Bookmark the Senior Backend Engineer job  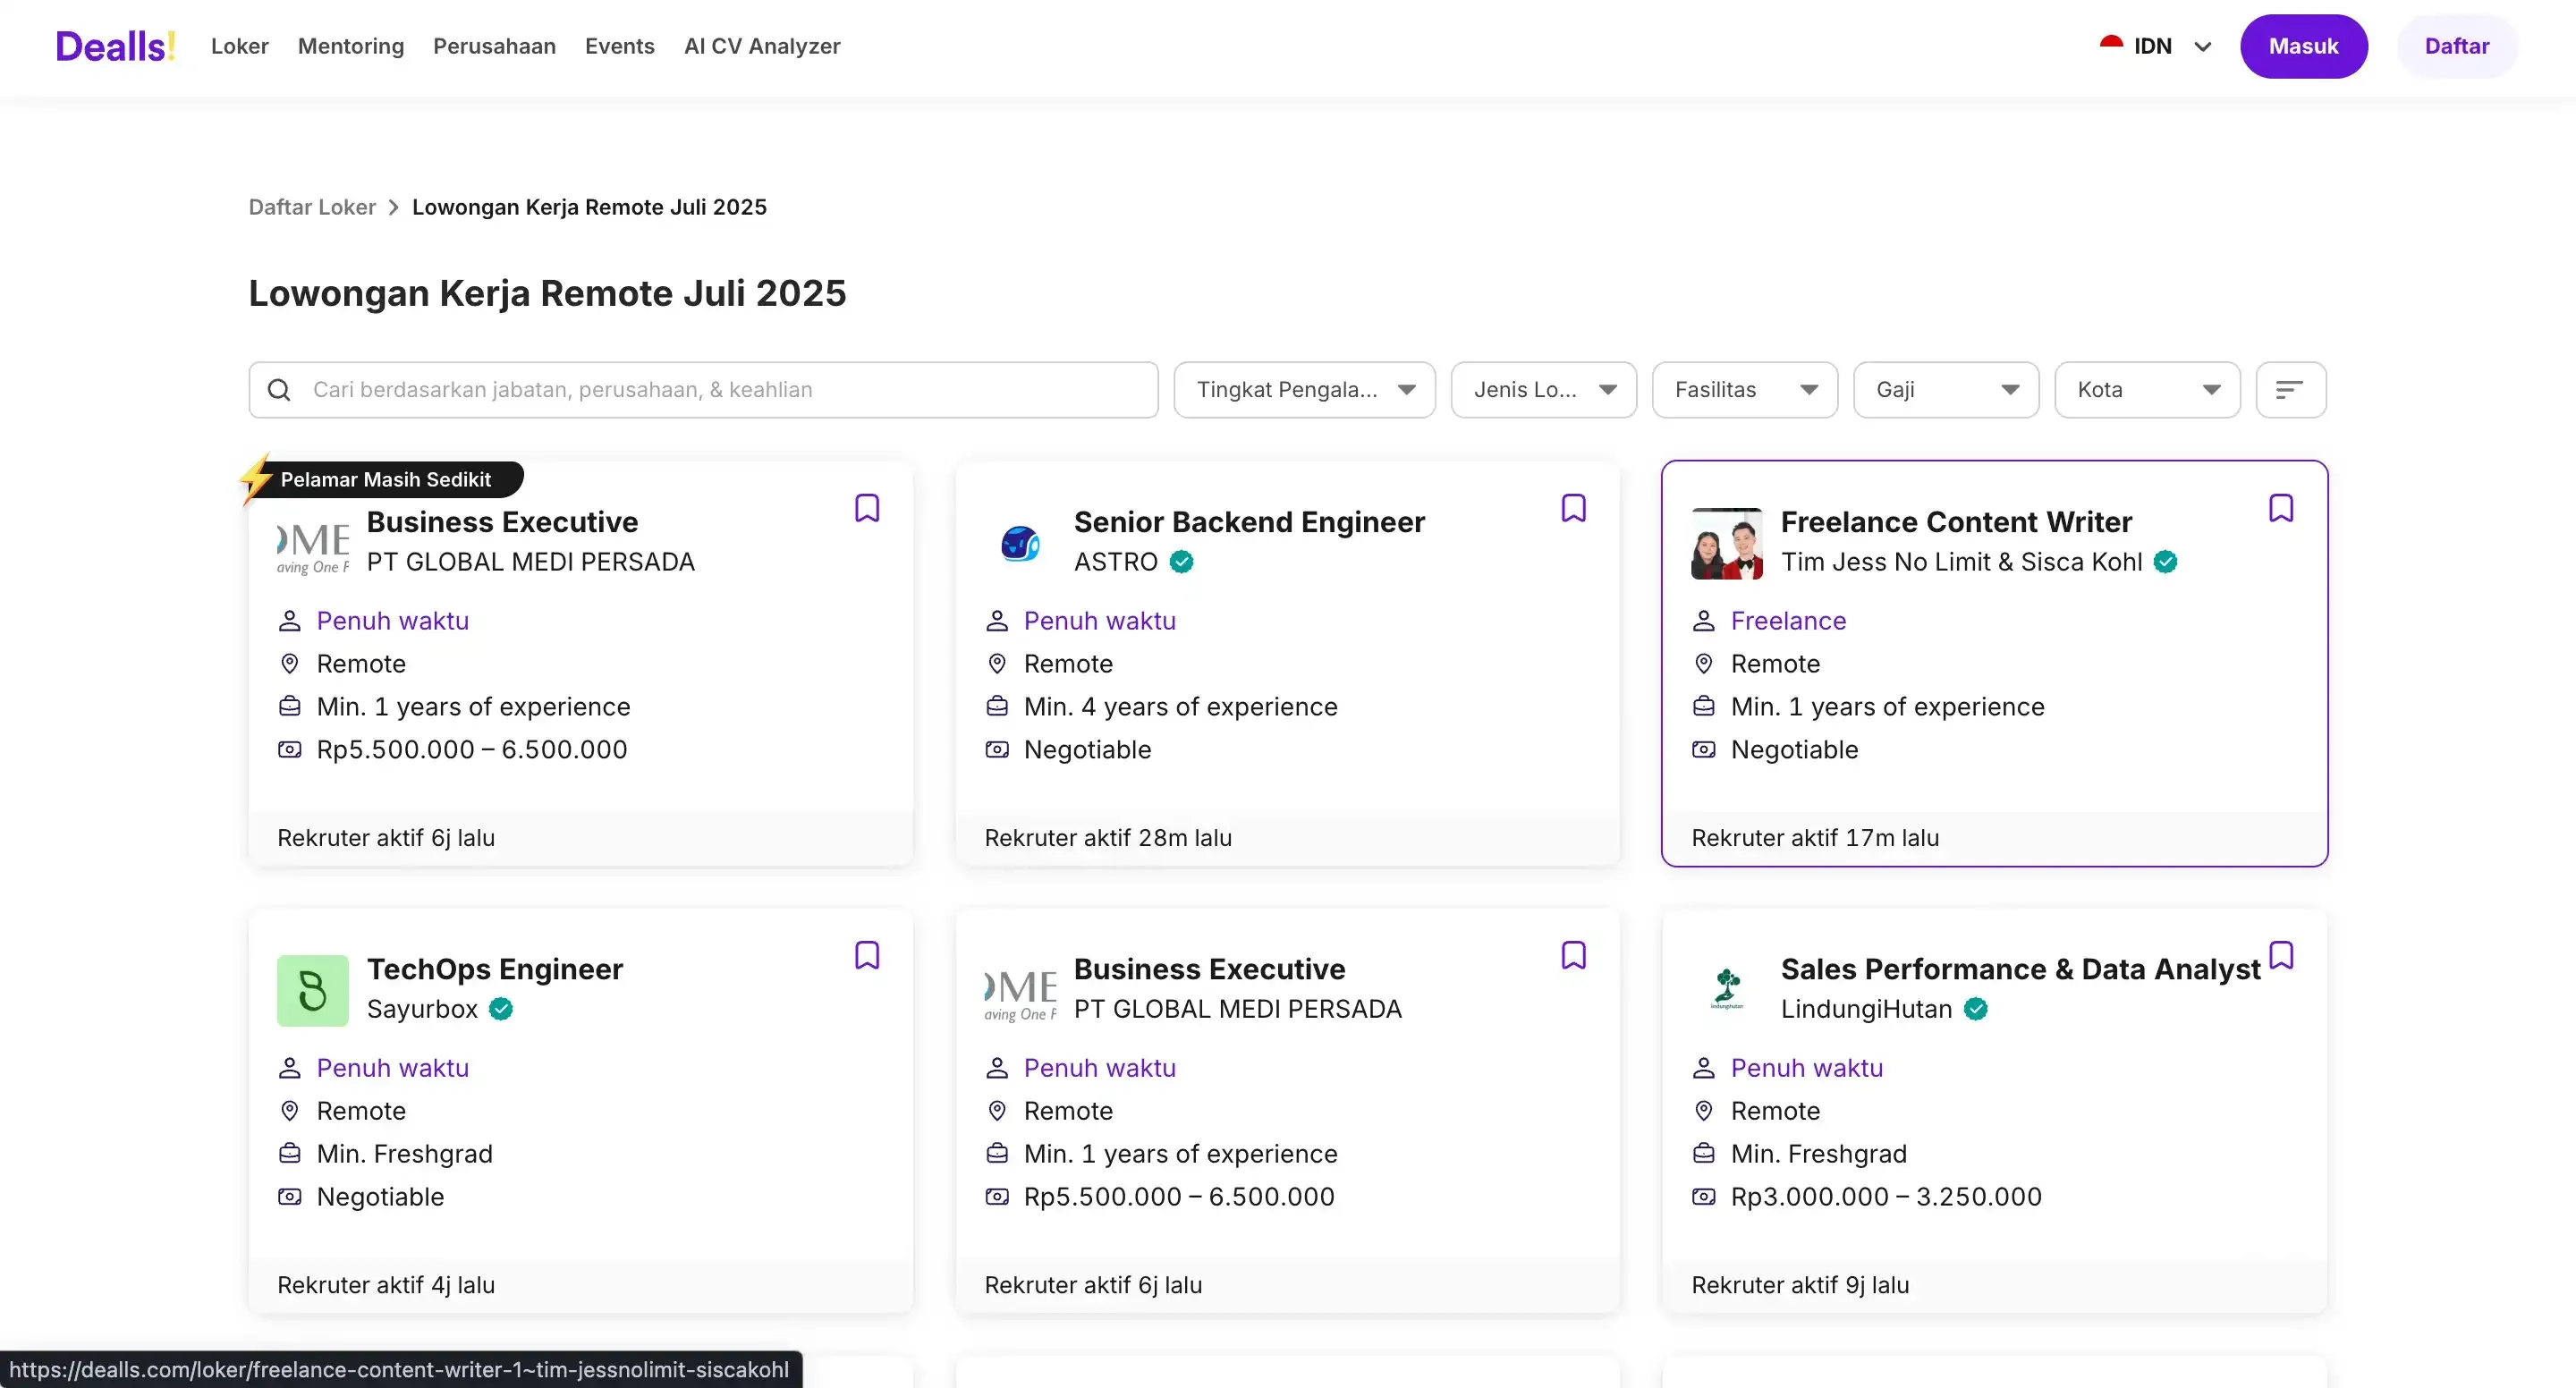(1574, 508)
